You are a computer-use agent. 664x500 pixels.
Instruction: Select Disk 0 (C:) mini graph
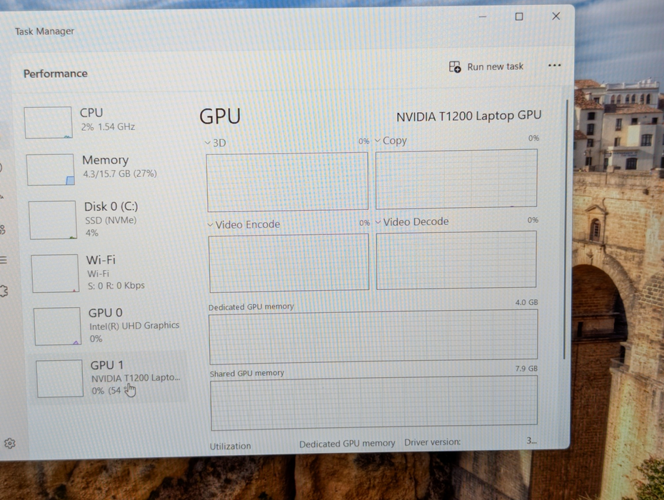(x=53, y=220)
